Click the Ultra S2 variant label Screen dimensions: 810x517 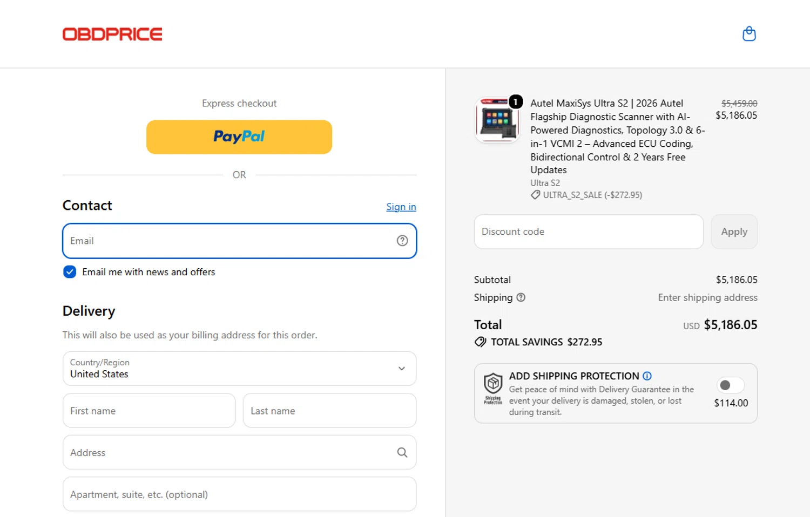(x=545, y=183)
